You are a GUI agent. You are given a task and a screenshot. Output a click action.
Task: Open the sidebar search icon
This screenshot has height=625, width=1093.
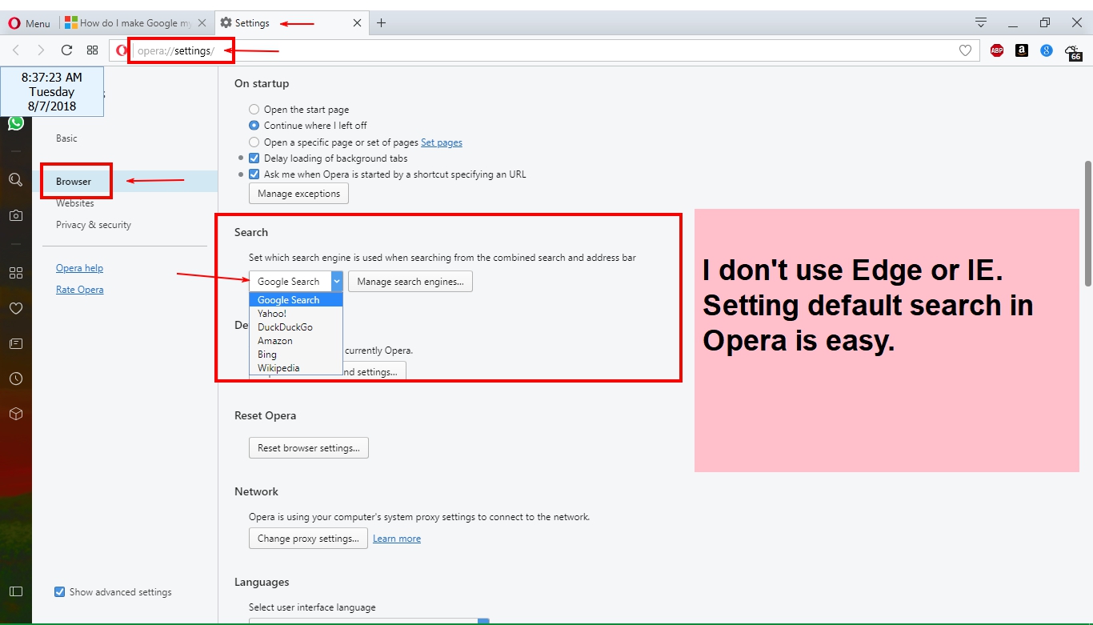click(x=16, y=180)
